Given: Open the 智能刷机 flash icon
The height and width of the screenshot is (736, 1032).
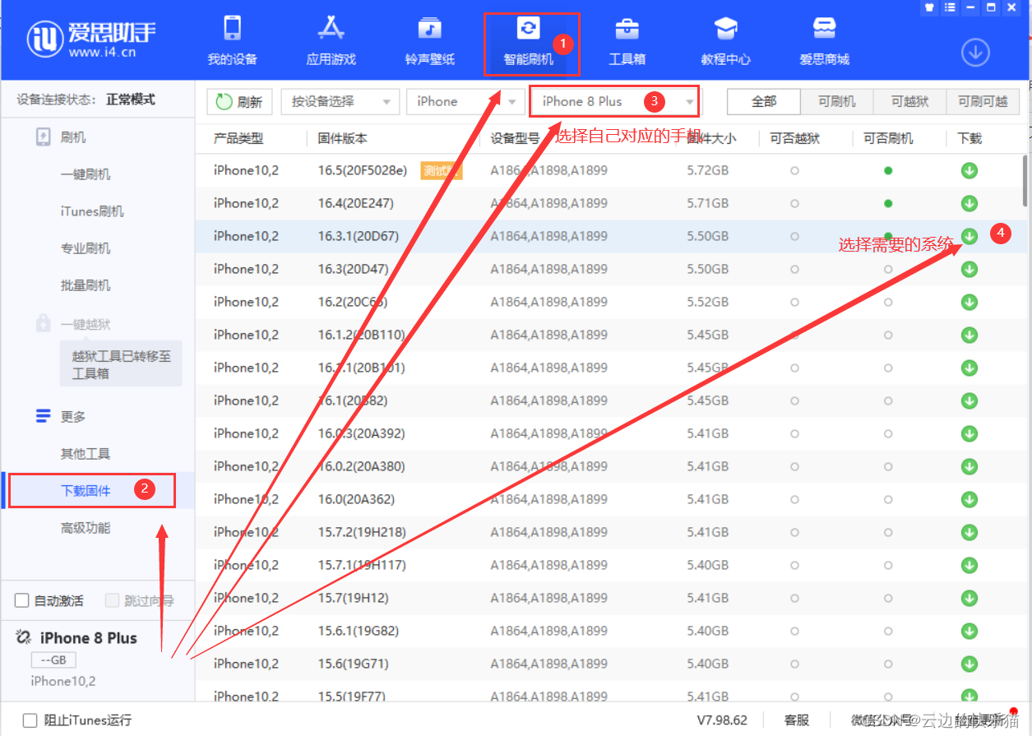Looking at the screenshot, I should pyautogui.click(x=528, y=29).
